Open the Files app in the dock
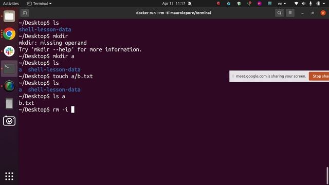Viewport: 329px width, 185px height. [x=9, y=16]
